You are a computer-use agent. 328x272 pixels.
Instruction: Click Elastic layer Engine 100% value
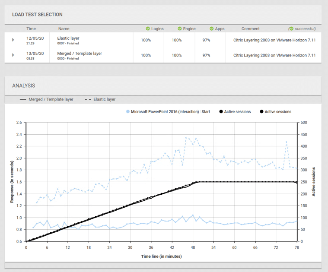[177, 40]
